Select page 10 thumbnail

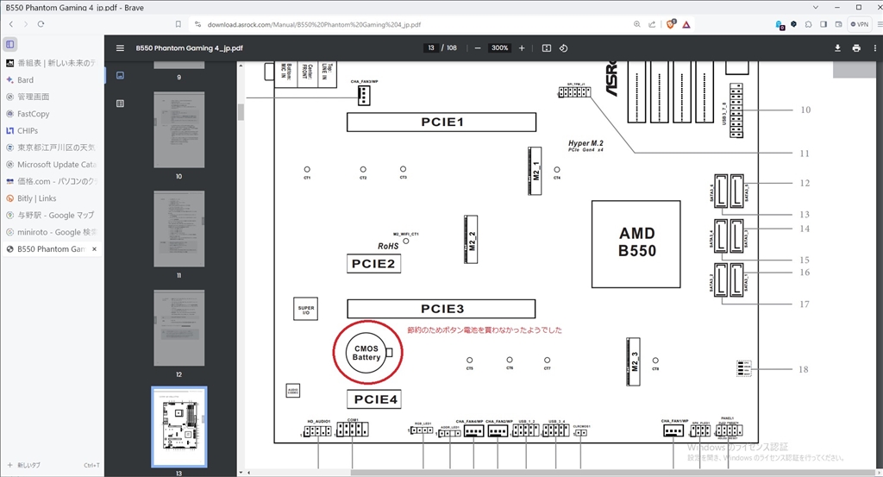(179, 129)
